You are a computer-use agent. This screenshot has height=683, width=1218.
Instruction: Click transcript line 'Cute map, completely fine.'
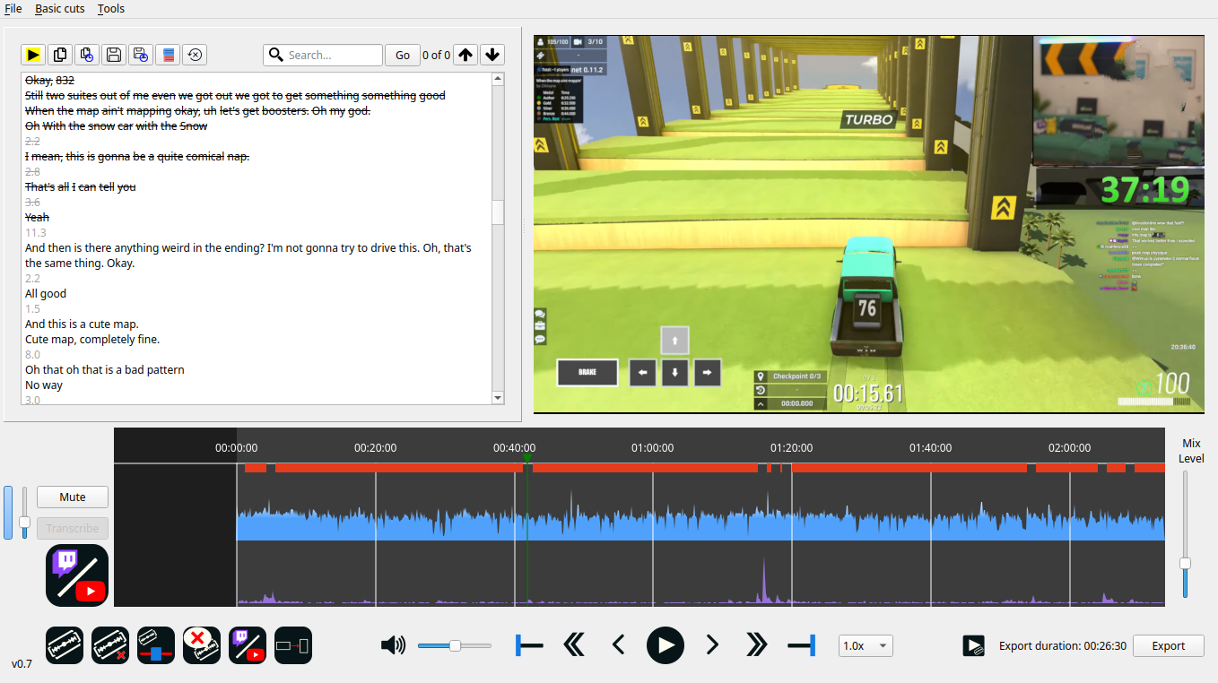[x=92, y=339]
